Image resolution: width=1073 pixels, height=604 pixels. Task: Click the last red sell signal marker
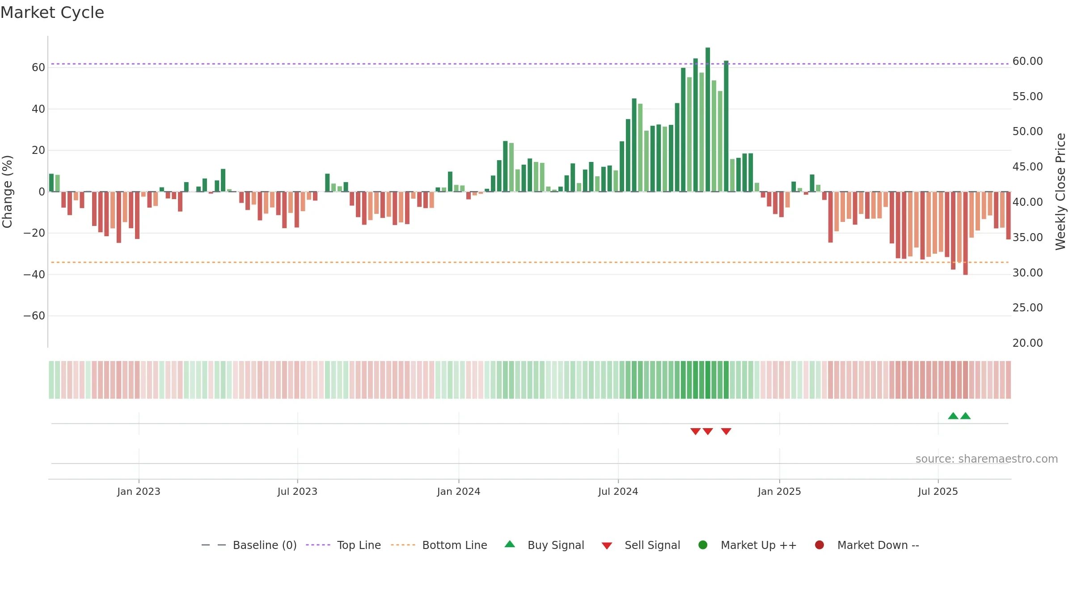(x=726, y=431)
